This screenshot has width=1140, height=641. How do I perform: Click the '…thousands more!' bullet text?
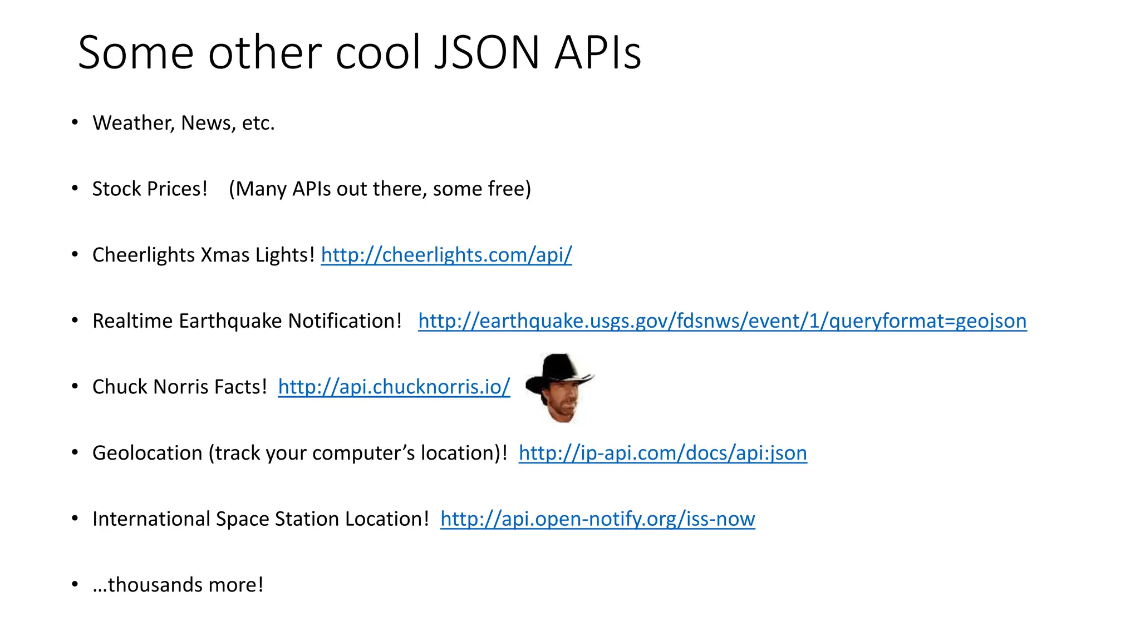coord(178,585)
